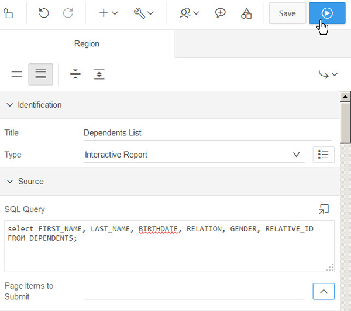Switch to Show Common properties view
This screenshot has width=351, height=311.
(17, 74)
